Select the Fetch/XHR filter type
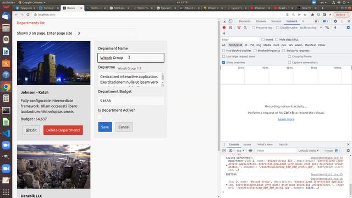The image size is (352, 198). [x=235, y=45]
